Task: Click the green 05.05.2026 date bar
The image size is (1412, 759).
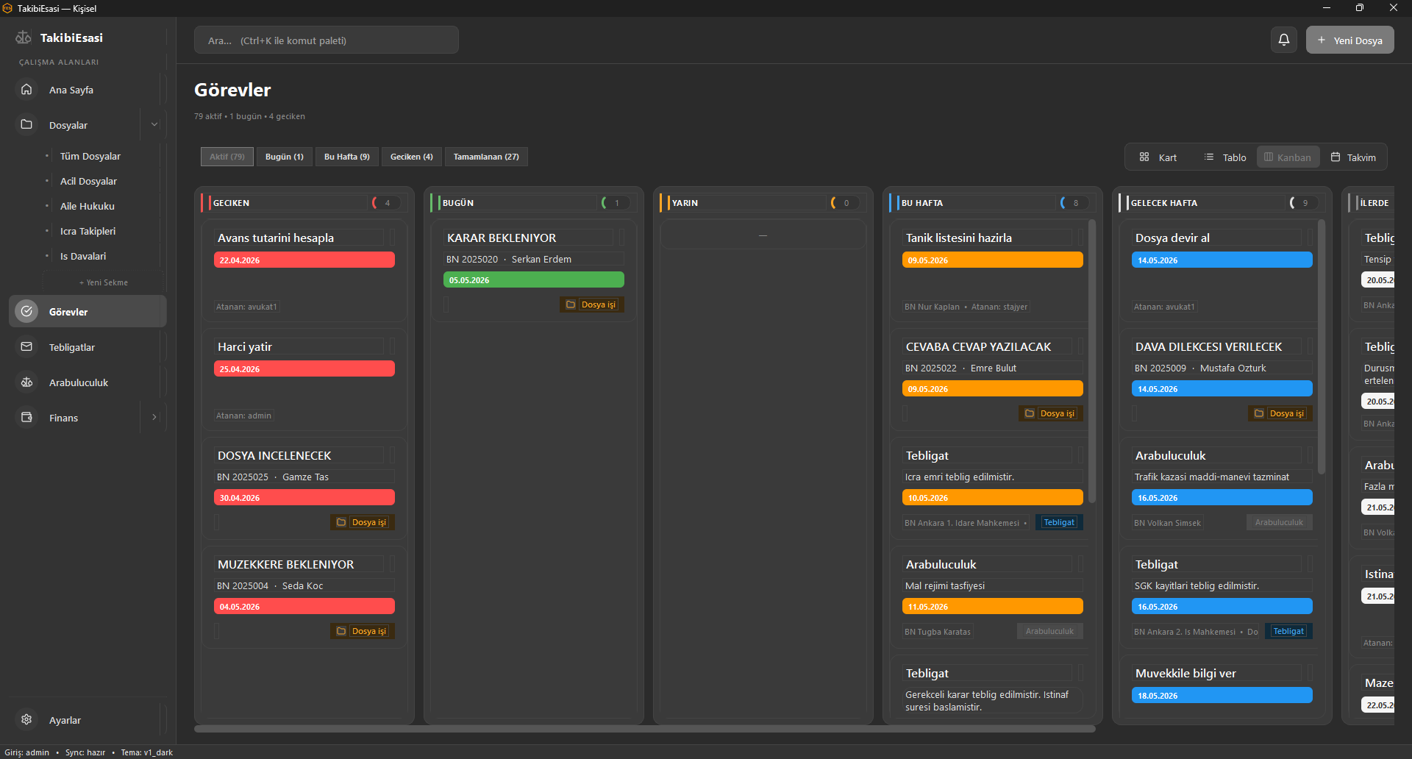Action: (x=534, y=279)
